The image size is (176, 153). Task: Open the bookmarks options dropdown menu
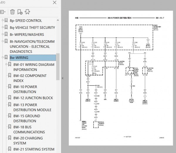tap(3, 12)
